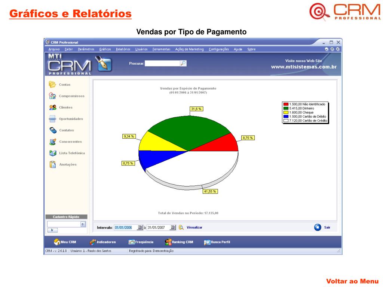Viewport: 383px width, 287px height.
Task: Click the Cadastro Rápido input field
Action: tap(64, 224)
